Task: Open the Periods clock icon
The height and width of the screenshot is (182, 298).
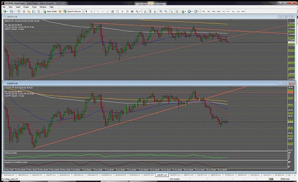Action: point(189,11)
